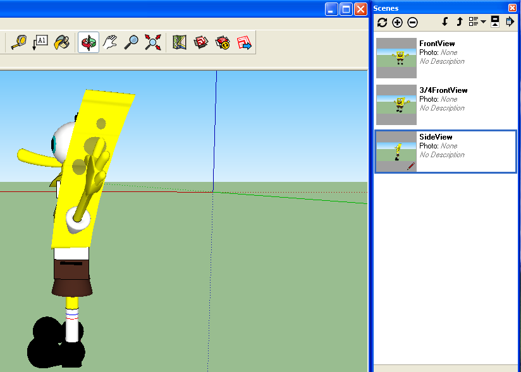This screenshot has height=372, width=521.
Task: Click the Share Model icon
Action: coord(223,42)
